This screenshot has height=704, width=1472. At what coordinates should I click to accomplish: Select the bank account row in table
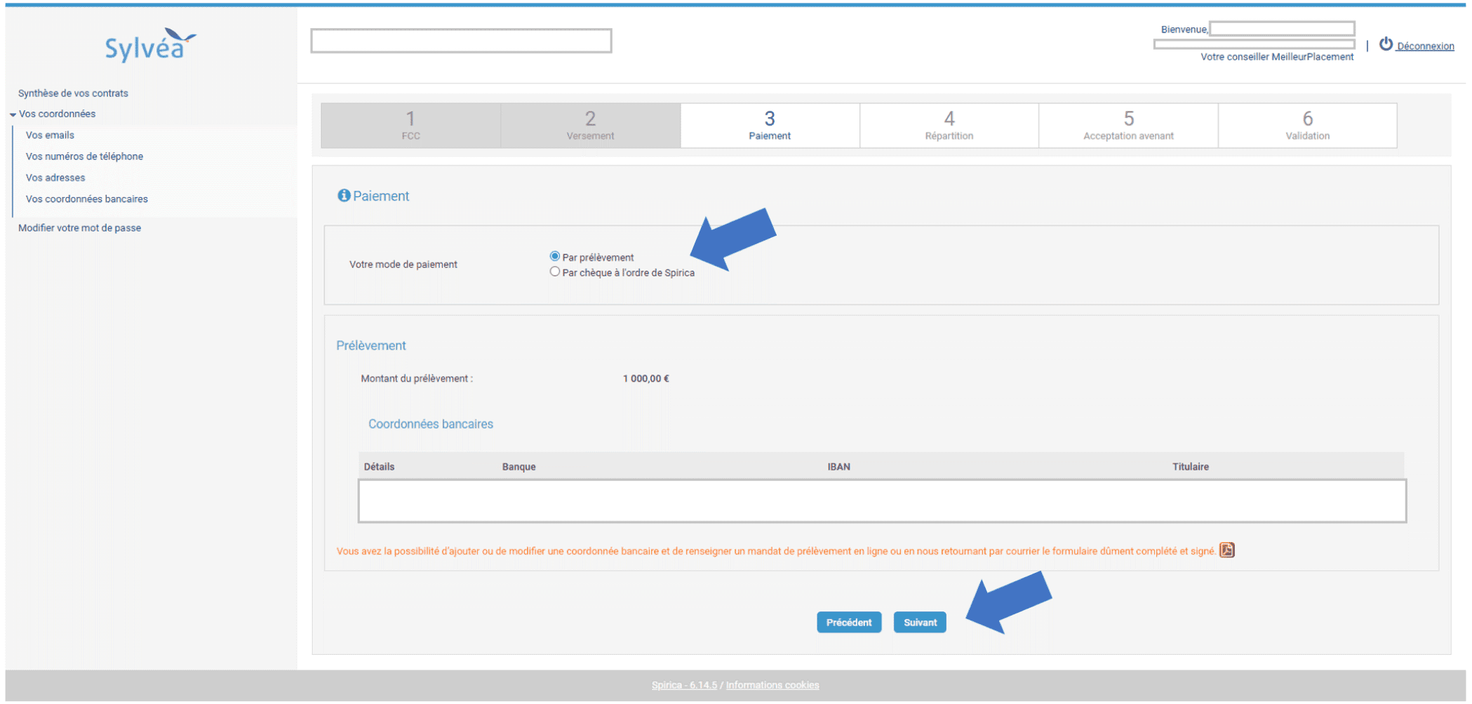[882, 501]
